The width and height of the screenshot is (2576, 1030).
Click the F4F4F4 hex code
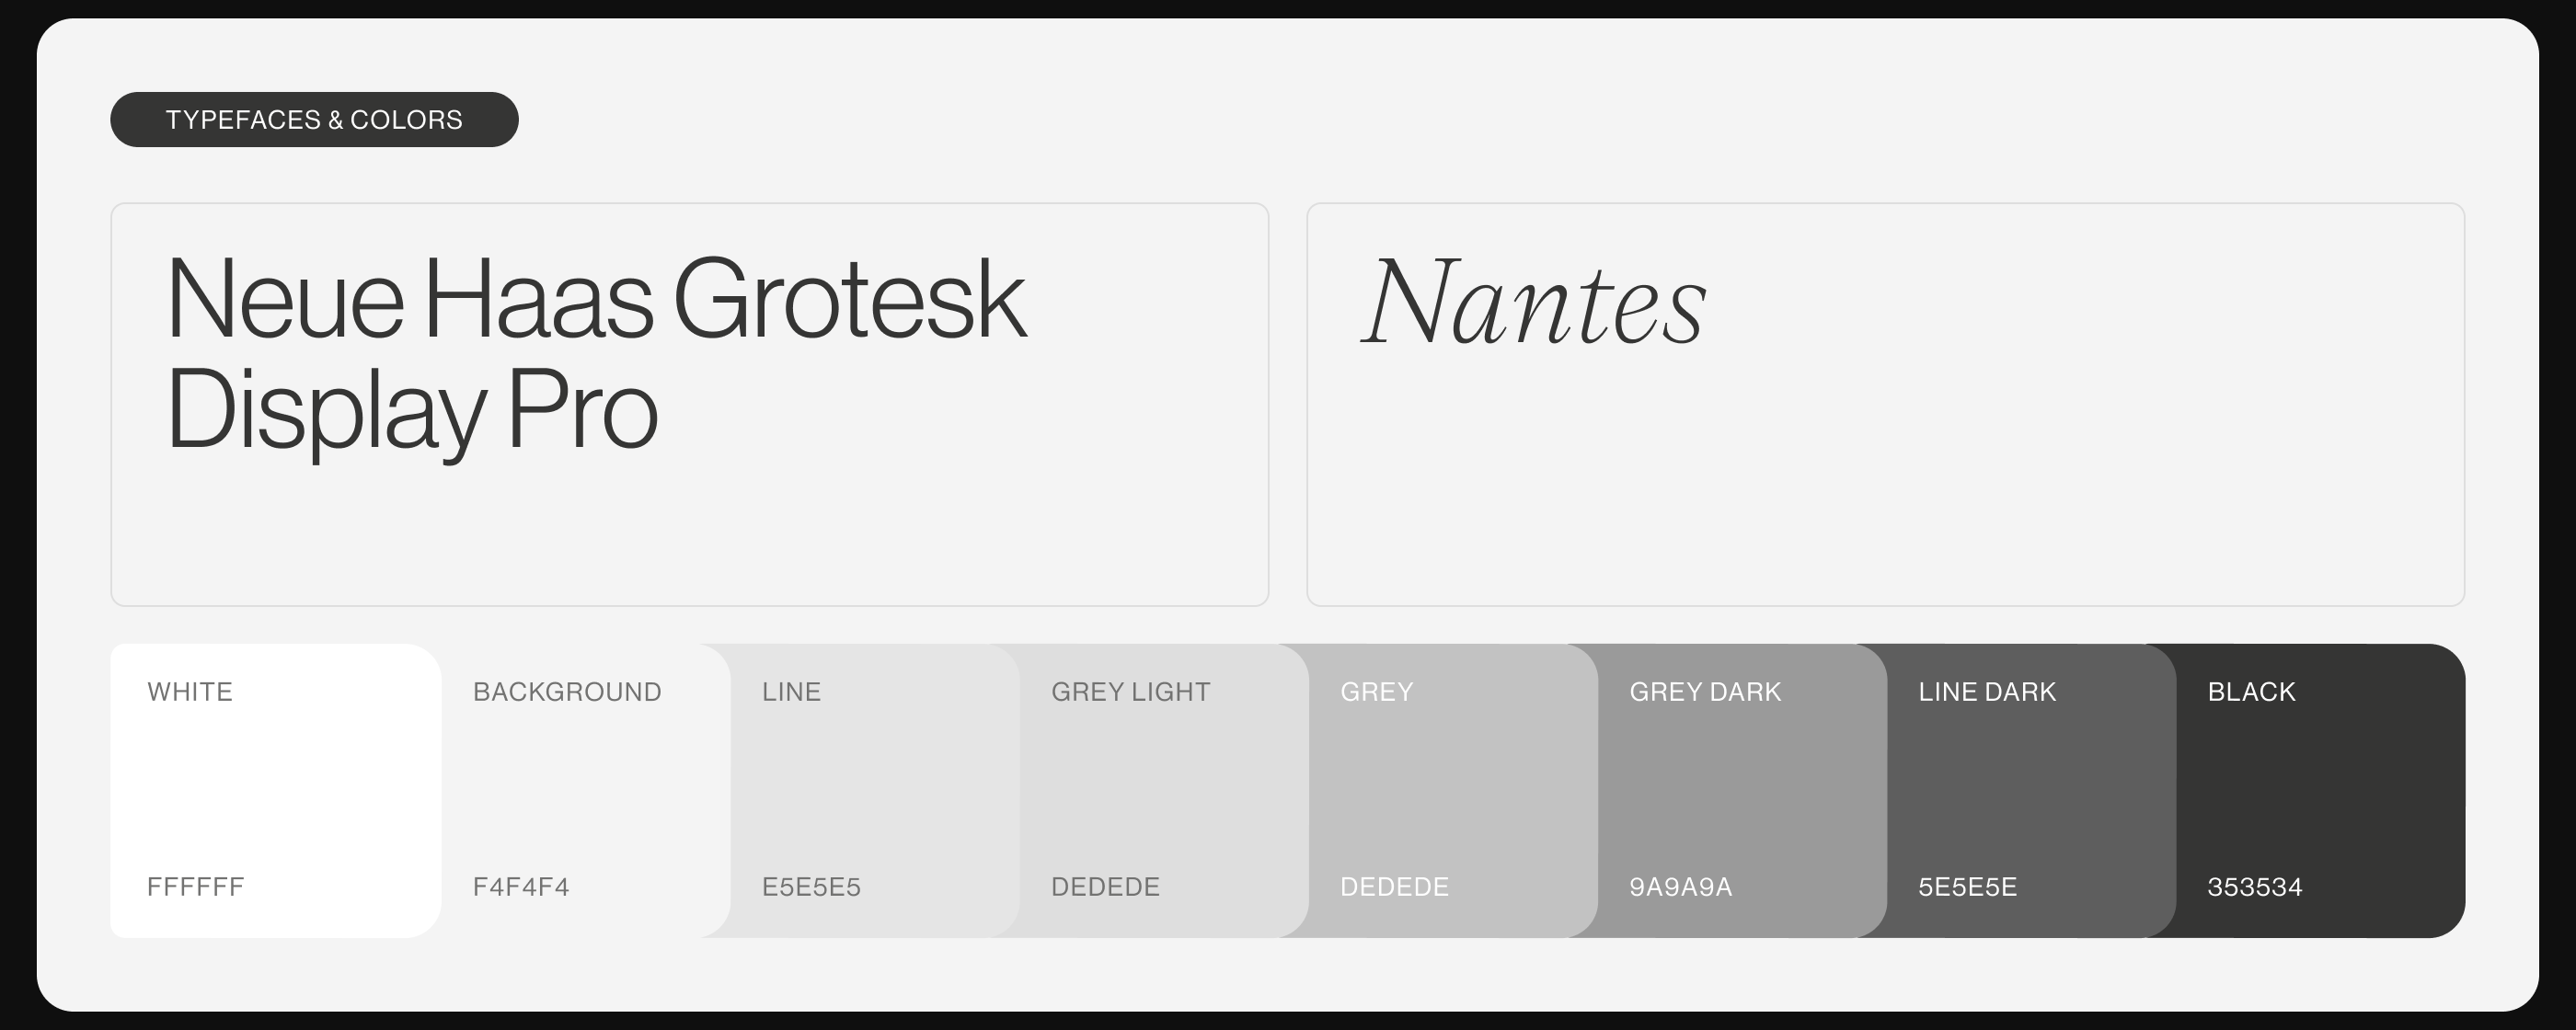pos(521,887)
